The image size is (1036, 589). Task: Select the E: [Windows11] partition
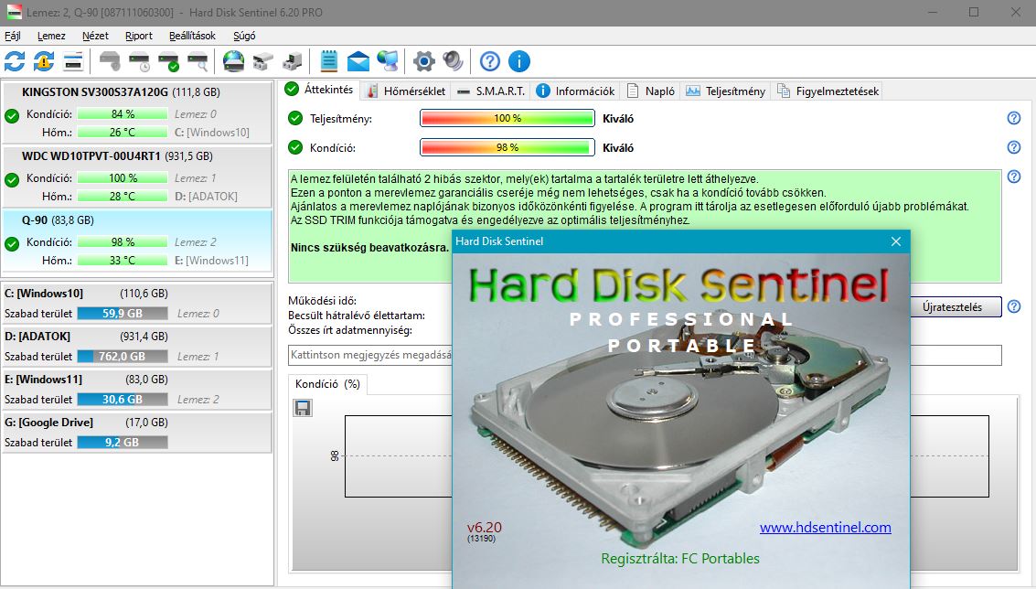click(x=137, y=389)
